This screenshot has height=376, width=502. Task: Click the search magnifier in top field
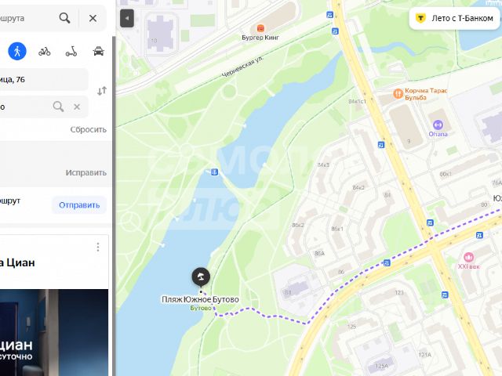tap(64, 18)
